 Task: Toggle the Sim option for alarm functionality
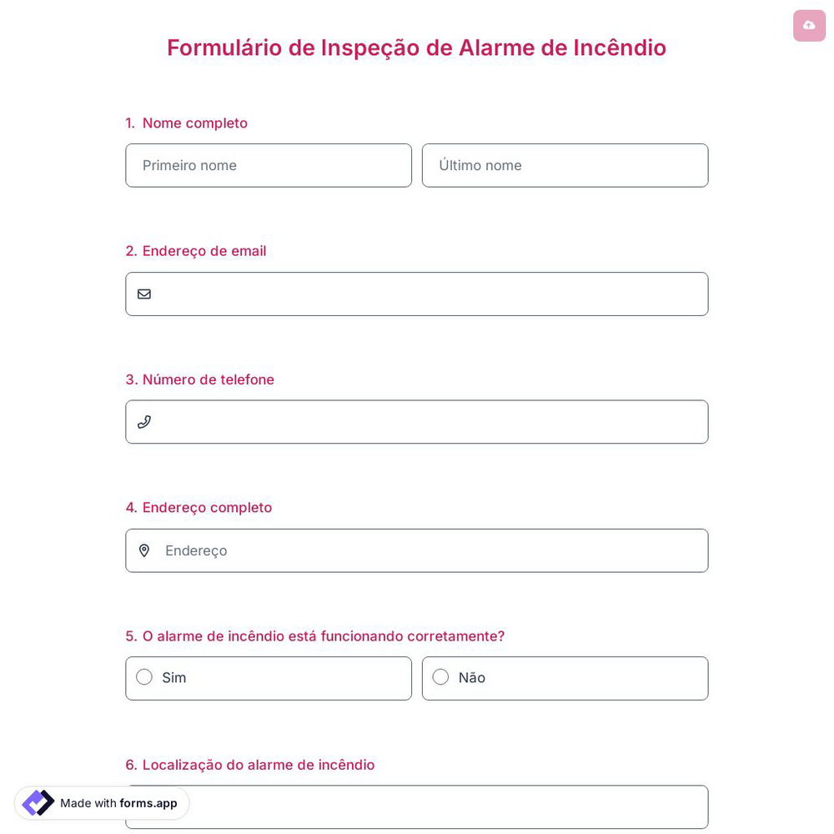click(x=144, y=677)
